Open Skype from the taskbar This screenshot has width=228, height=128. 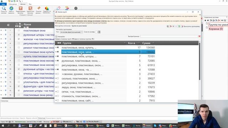point(155,126)
